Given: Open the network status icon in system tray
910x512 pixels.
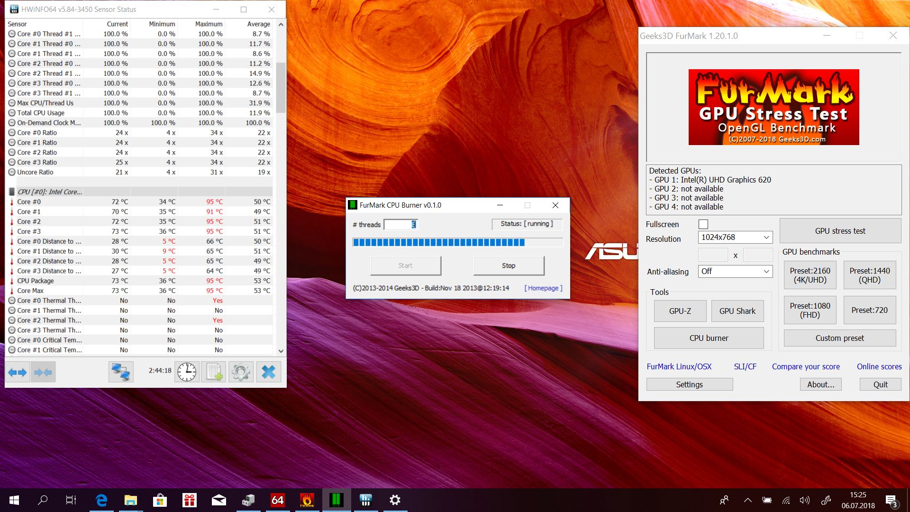Looking at the screenshot, I should (x=786, y=500).
